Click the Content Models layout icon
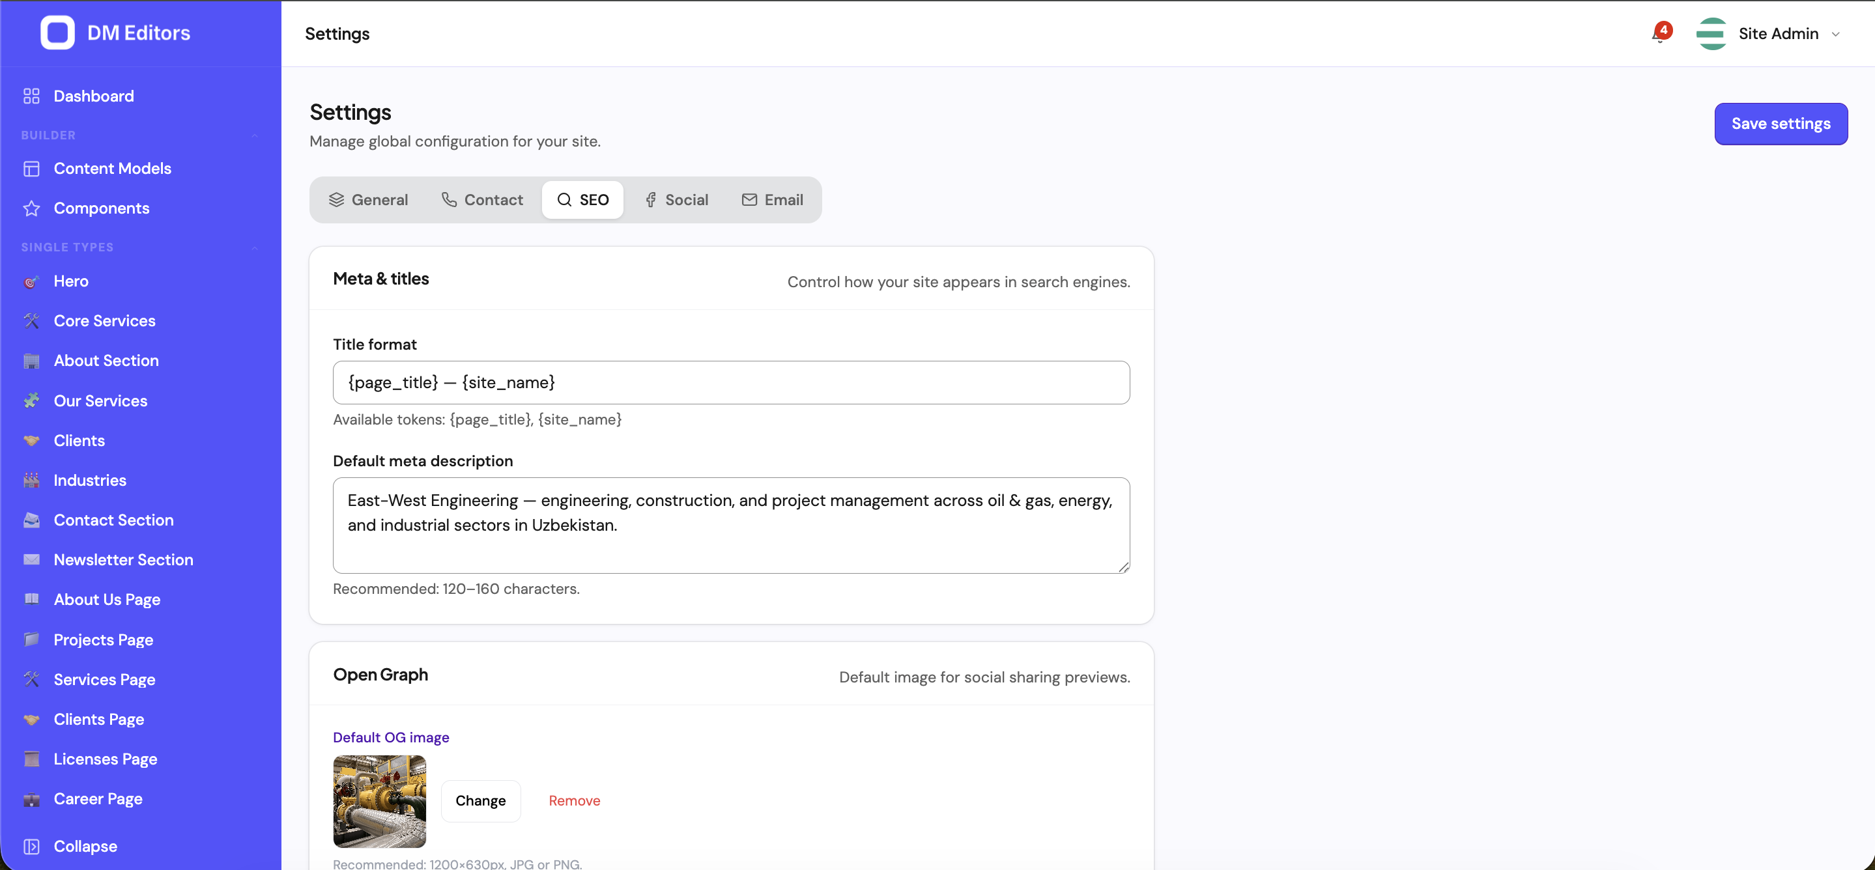Image resolution: width=1875 pixels, height=870 pixels. (x=31, y=169)
